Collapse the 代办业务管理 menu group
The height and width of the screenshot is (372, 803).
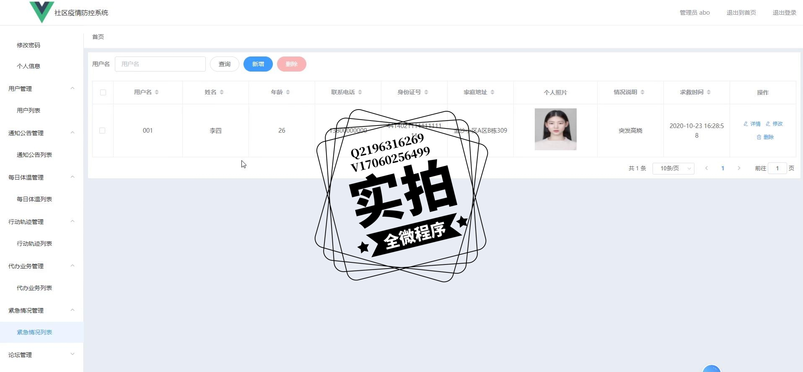coord(73,266)
